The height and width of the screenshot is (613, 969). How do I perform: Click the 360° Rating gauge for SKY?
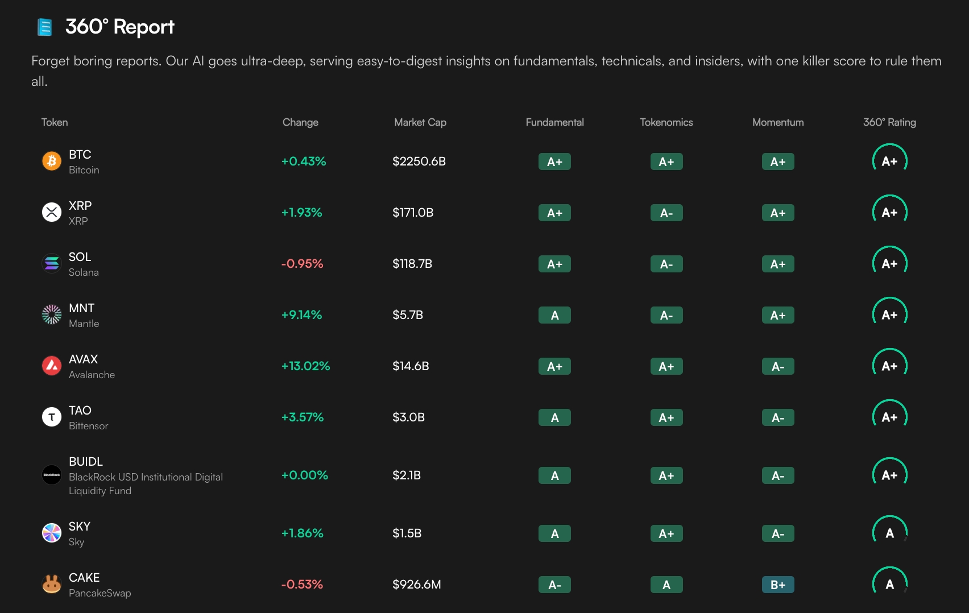[889, 533]
